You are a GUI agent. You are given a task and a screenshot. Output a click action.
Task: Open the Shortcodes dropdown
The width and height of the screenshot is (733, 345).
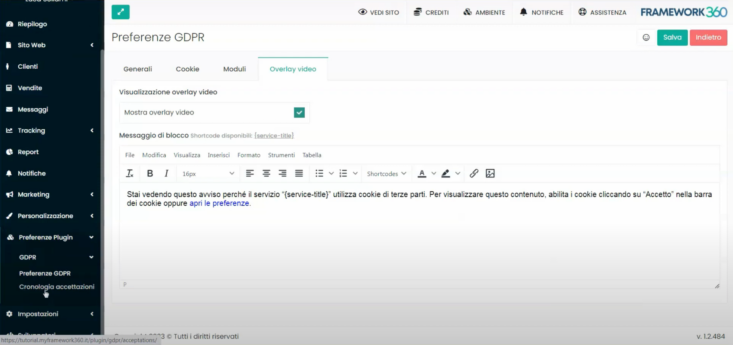pos(386,174)
